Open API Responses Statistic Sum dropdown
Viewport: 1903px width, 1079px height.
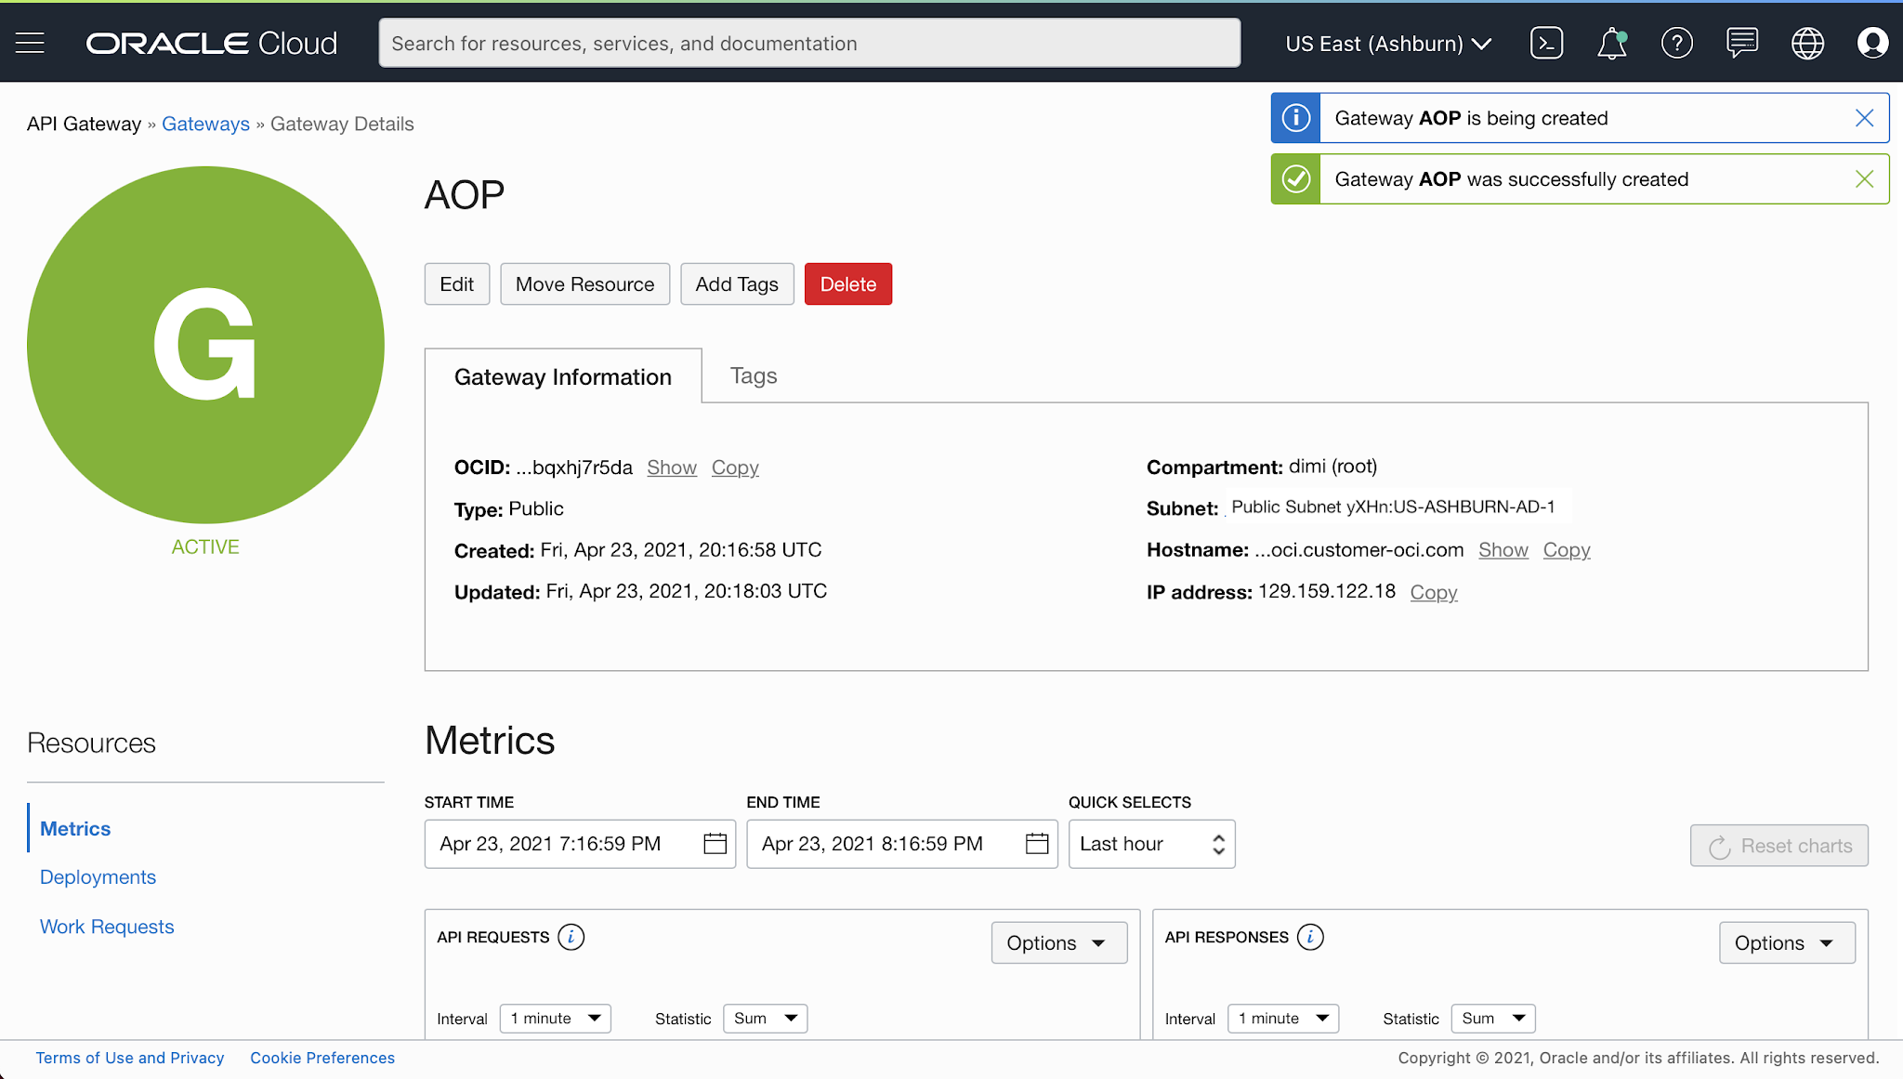point(1492,1019)
